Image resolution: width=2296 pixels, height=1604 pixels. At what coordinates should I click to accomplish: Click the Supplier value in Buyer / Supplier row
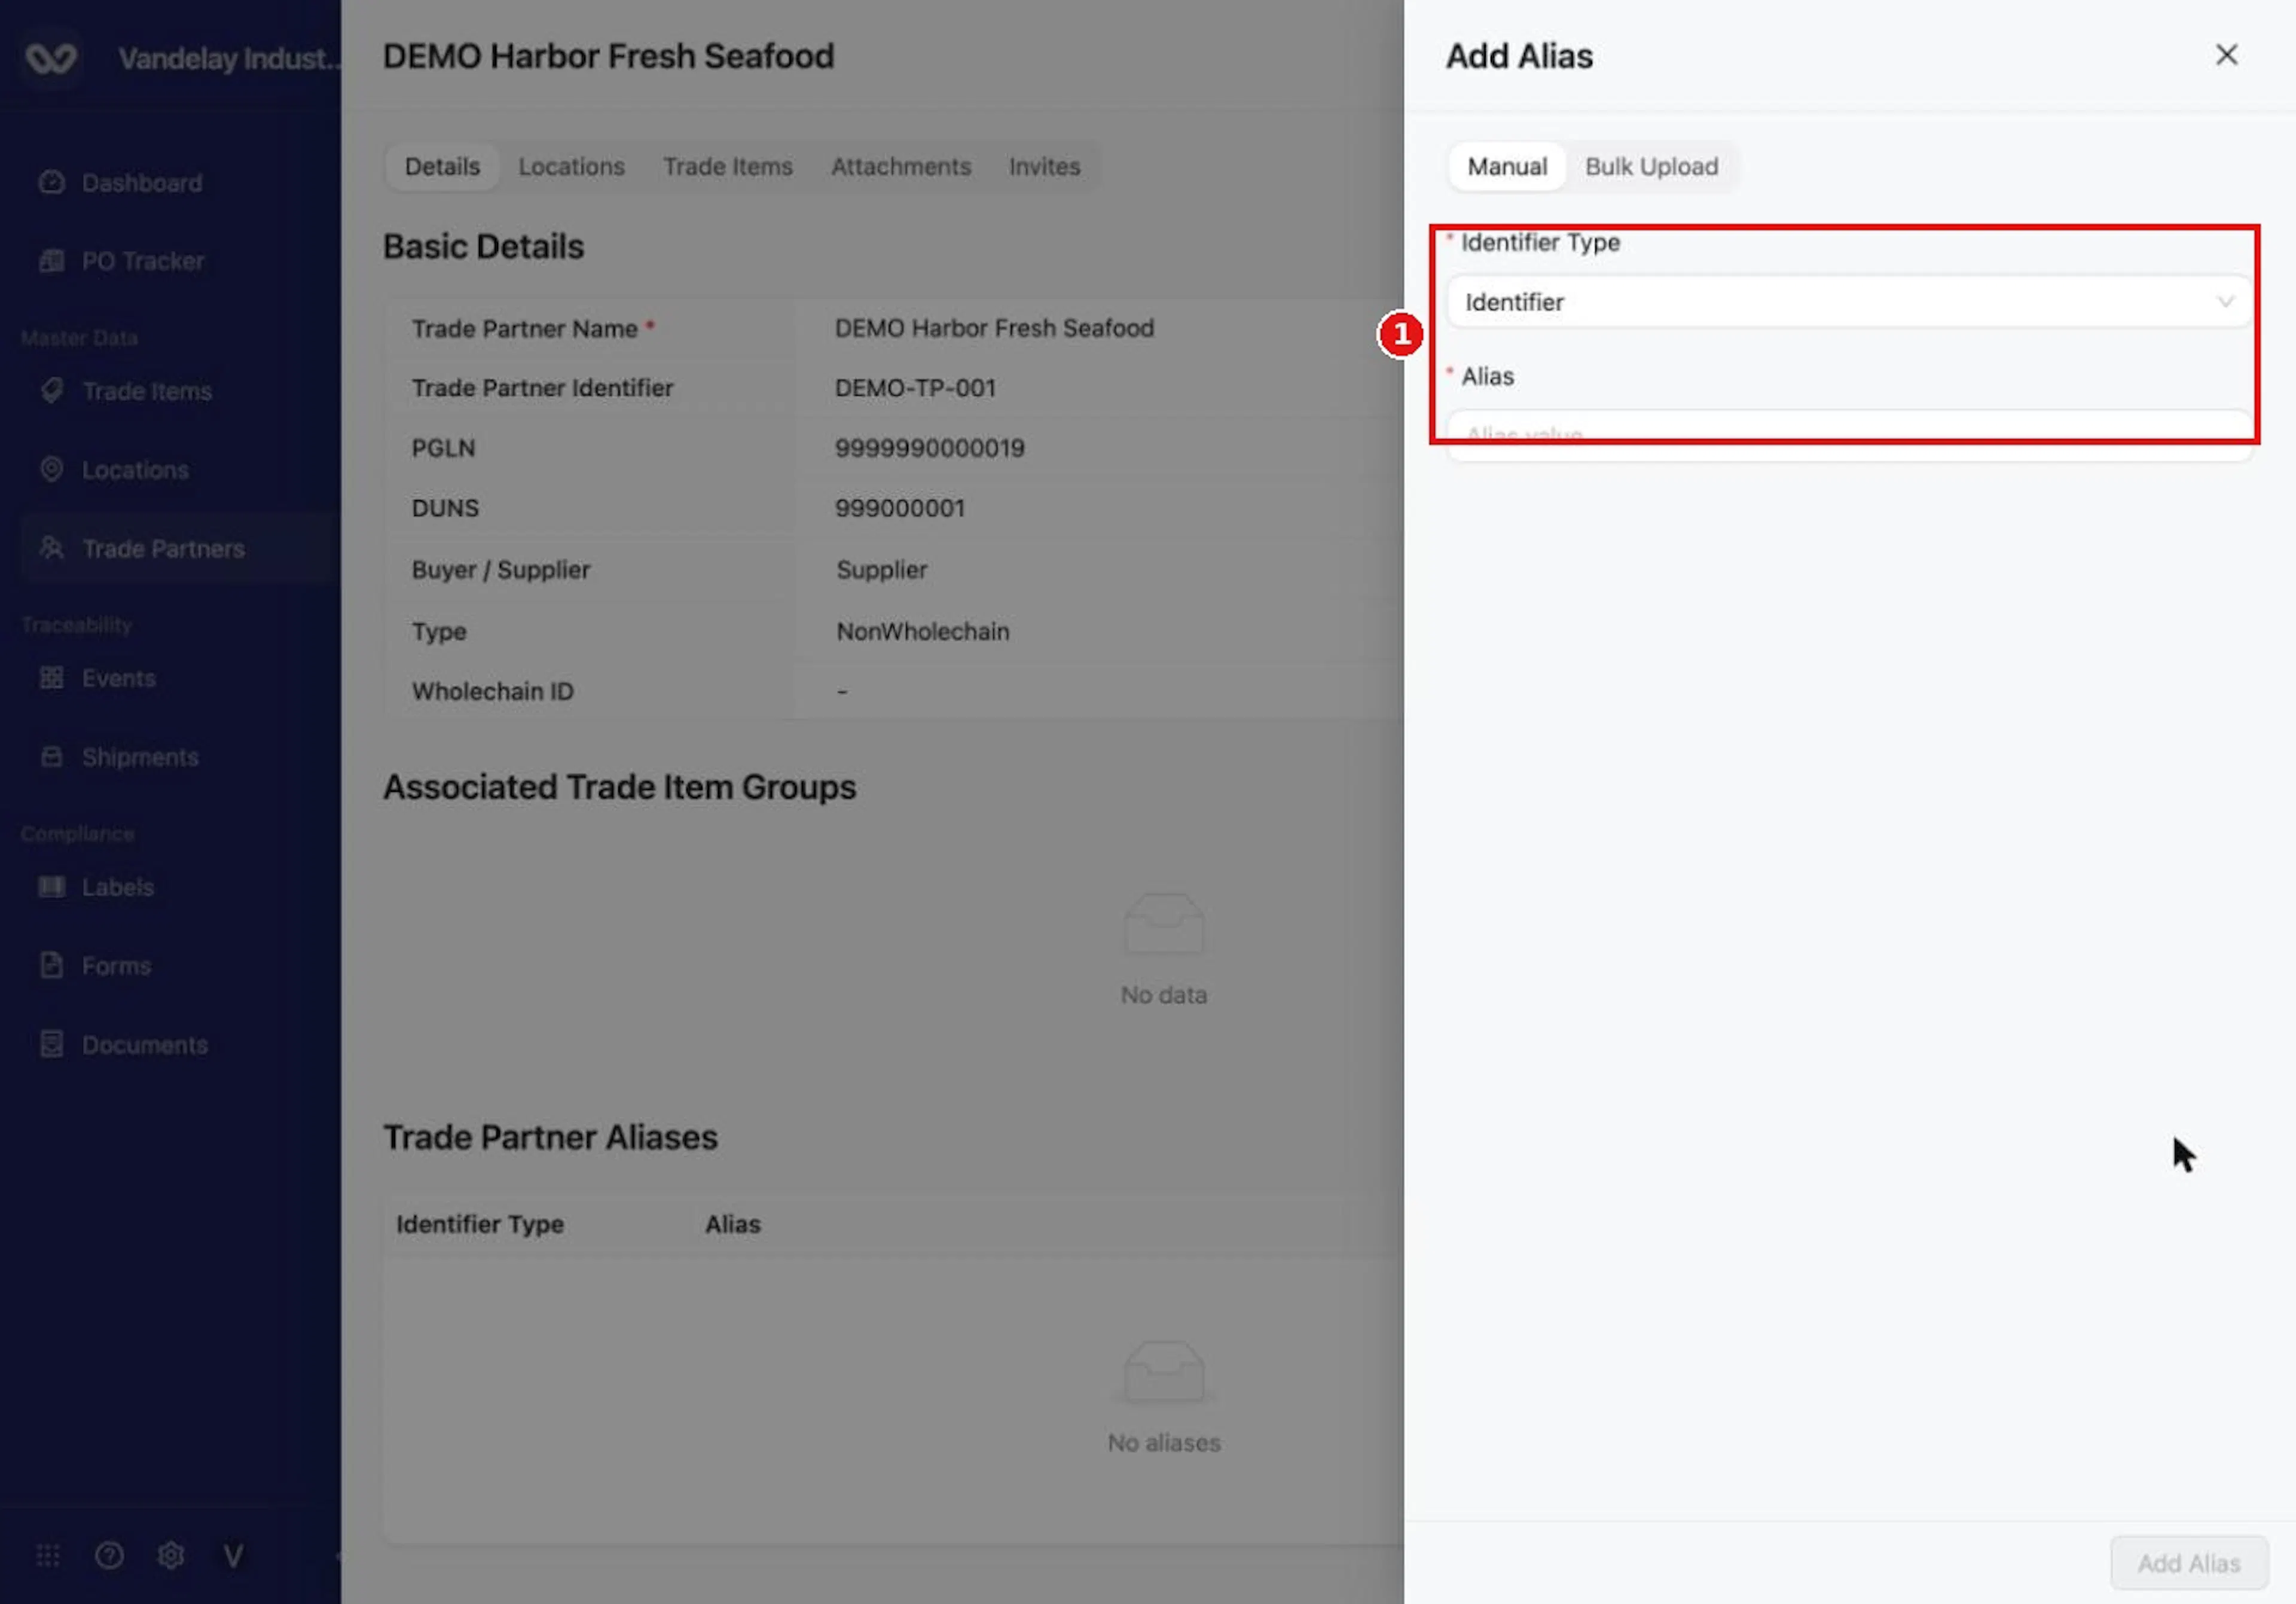tap(881, 570)
